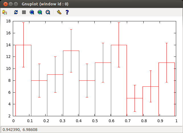Image resolution: width=183 pixels, height=133 pixels.
Task: Autoscale the plot axes
Action: pos(48,12)
